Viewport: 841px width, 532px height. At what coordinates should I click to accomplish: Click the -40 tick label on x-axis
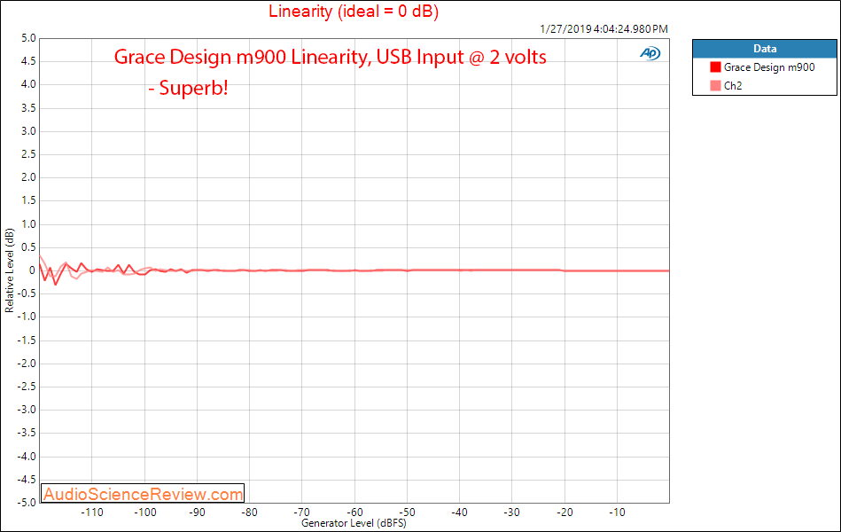click(x=460, y=512)
